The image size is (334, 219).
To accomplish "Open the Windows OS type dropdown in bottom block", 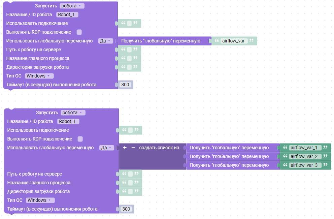I will 40,200.
